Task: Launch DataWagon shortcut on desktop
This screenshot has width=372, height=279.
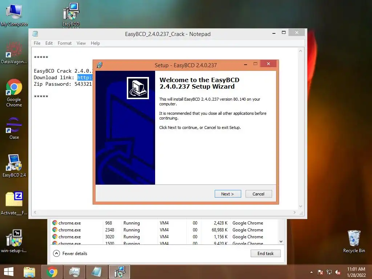Action: click(14, 53)
